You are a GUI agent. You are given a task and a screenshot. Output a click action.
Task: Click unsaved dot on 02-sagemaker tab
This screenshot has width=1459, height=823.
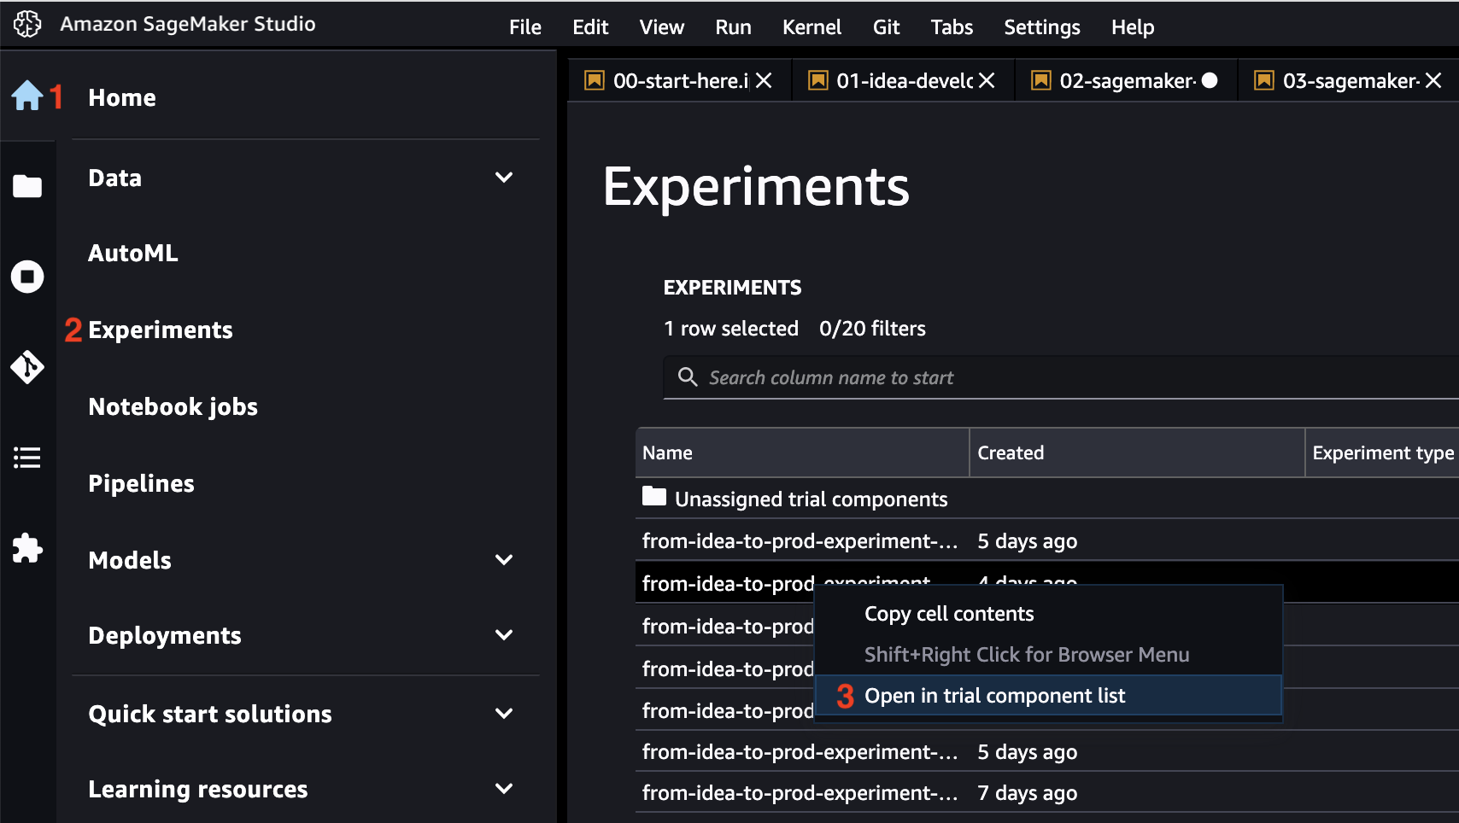1210,80
